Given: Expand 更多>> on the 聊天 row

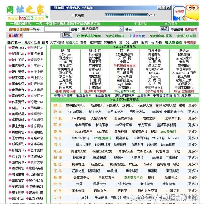Looking at the screenshot, I should click(x=193, y=105).
